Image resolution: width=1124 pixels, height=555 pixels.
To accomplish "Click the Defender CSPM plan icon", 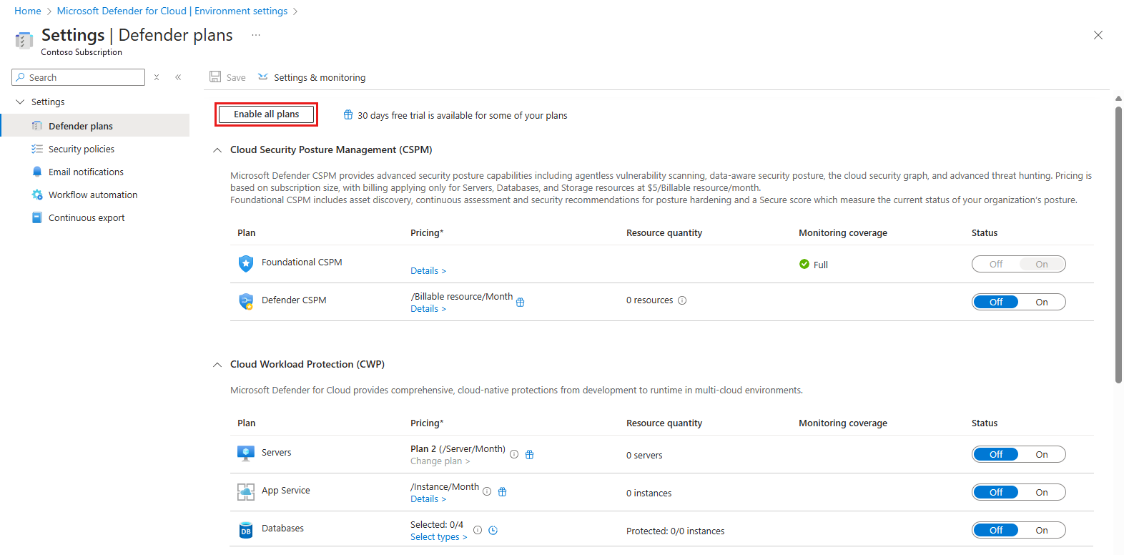I will click(246, 301).
